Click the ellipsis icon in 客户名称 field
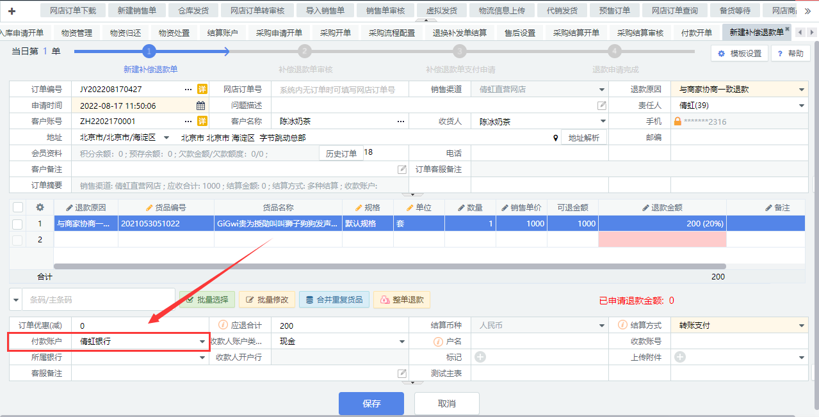 coord(401,122)
